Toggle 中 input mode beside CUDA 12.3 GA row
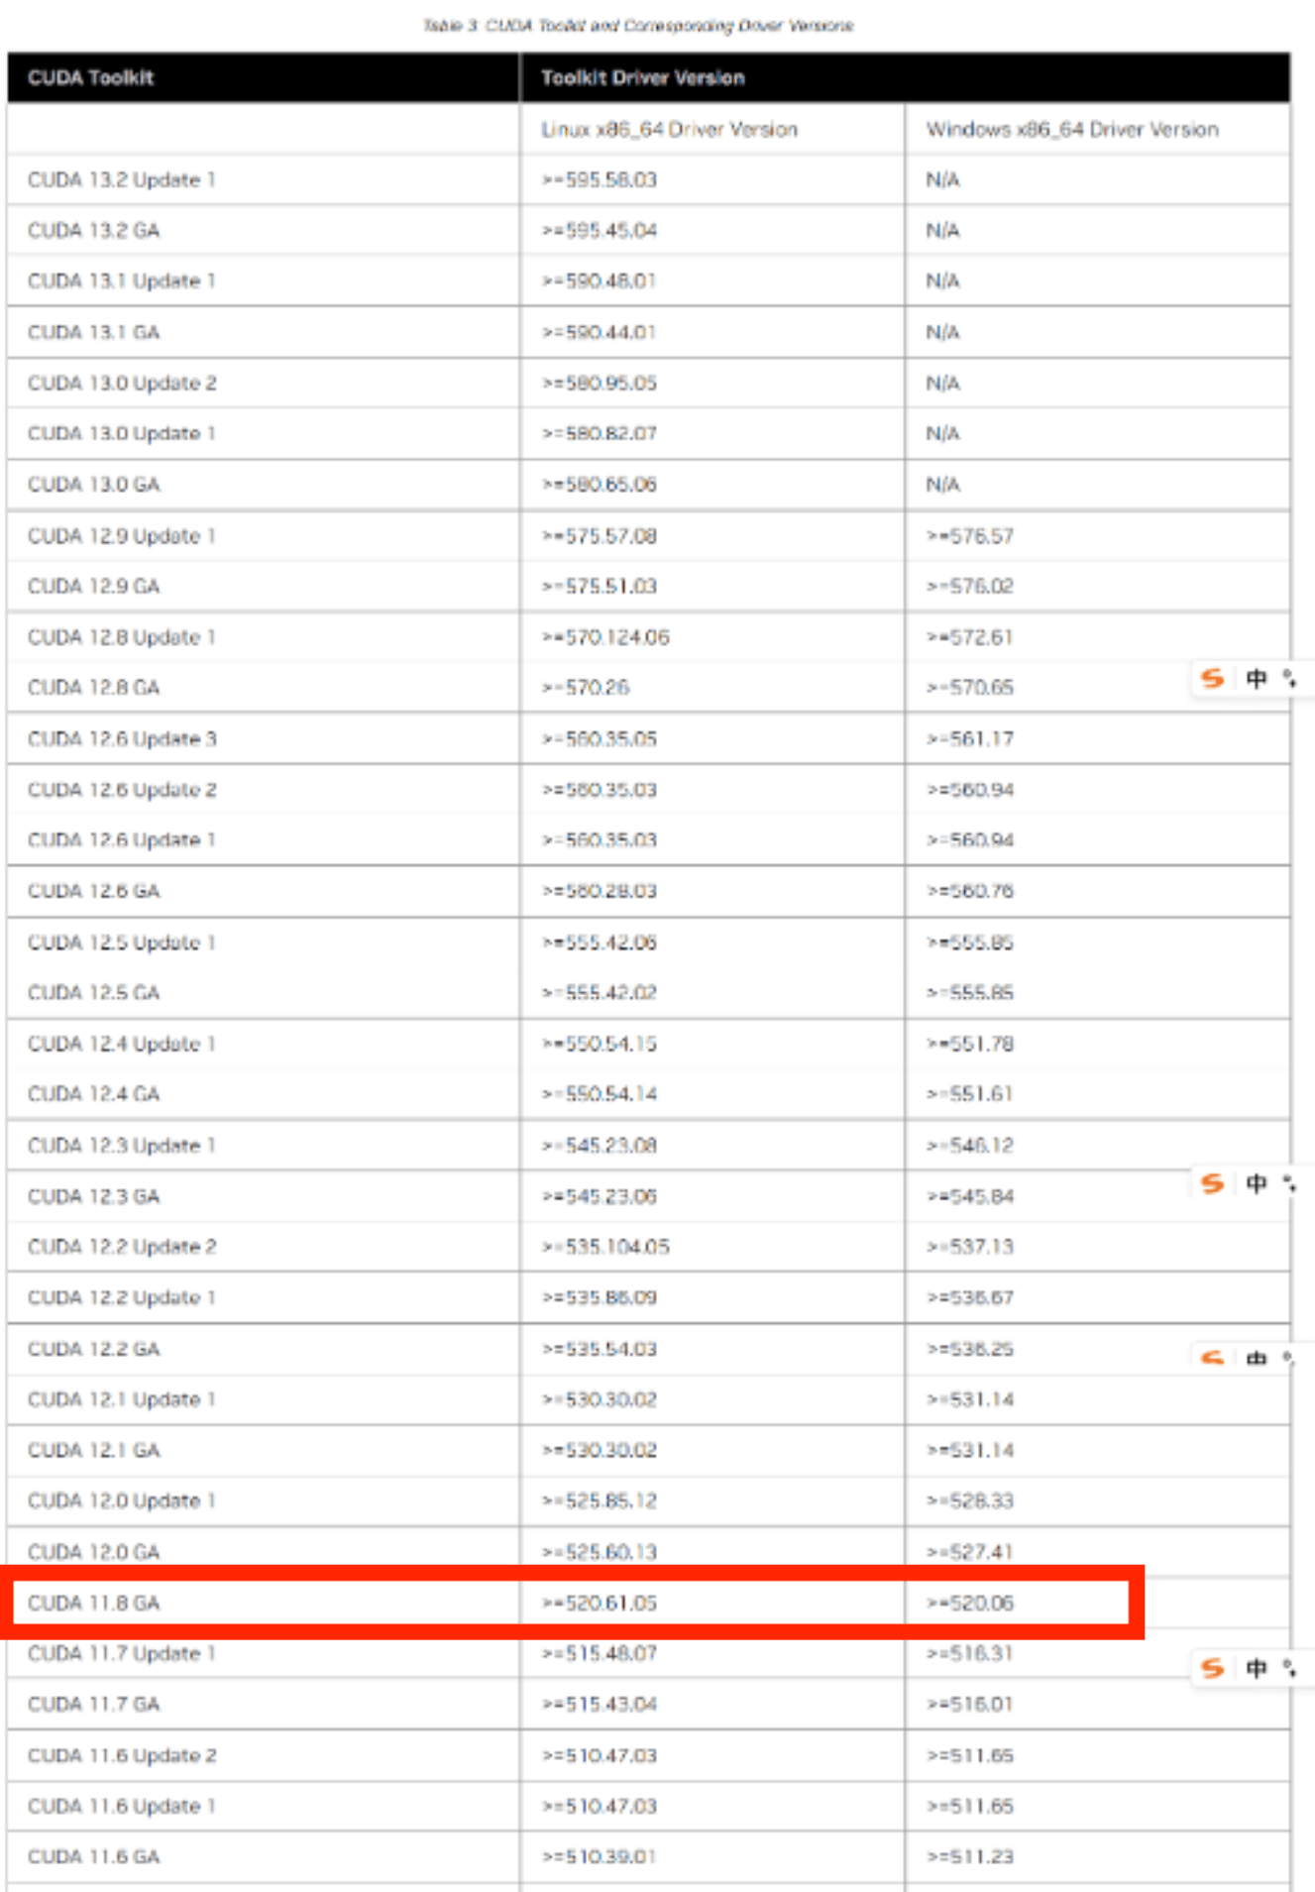The width and height of the screenshot is (1315, 1892). (1257, 1183)
